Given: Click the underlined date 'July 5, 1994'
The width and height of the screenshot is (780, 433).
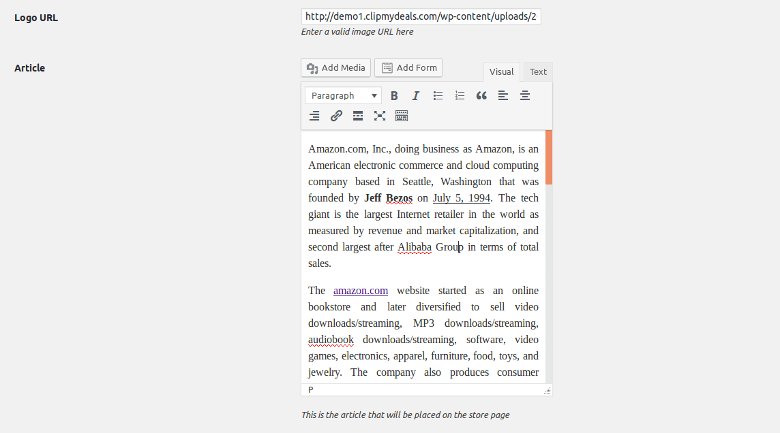Looking at the screenshot, I should [x=461, y=198].
